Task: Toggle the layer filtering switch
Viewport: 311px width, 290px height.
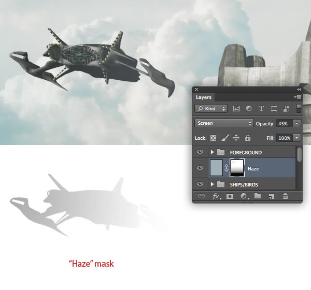Action: [x=299, y=109]
